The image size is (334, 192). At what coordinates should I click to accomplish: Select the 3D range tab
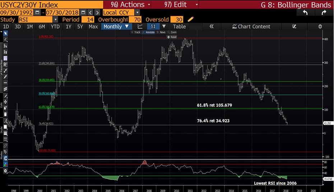coord(18,26)
